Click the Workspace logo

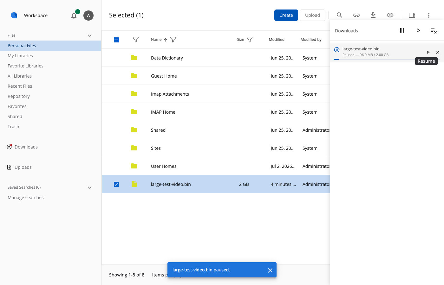point(14,15)
